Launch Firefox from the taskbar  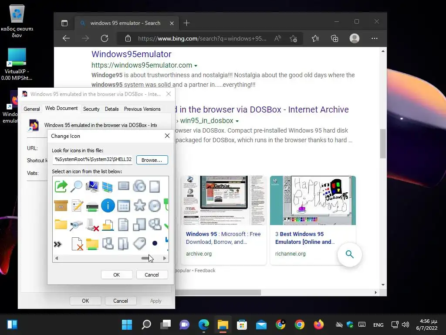click(318, 325)
